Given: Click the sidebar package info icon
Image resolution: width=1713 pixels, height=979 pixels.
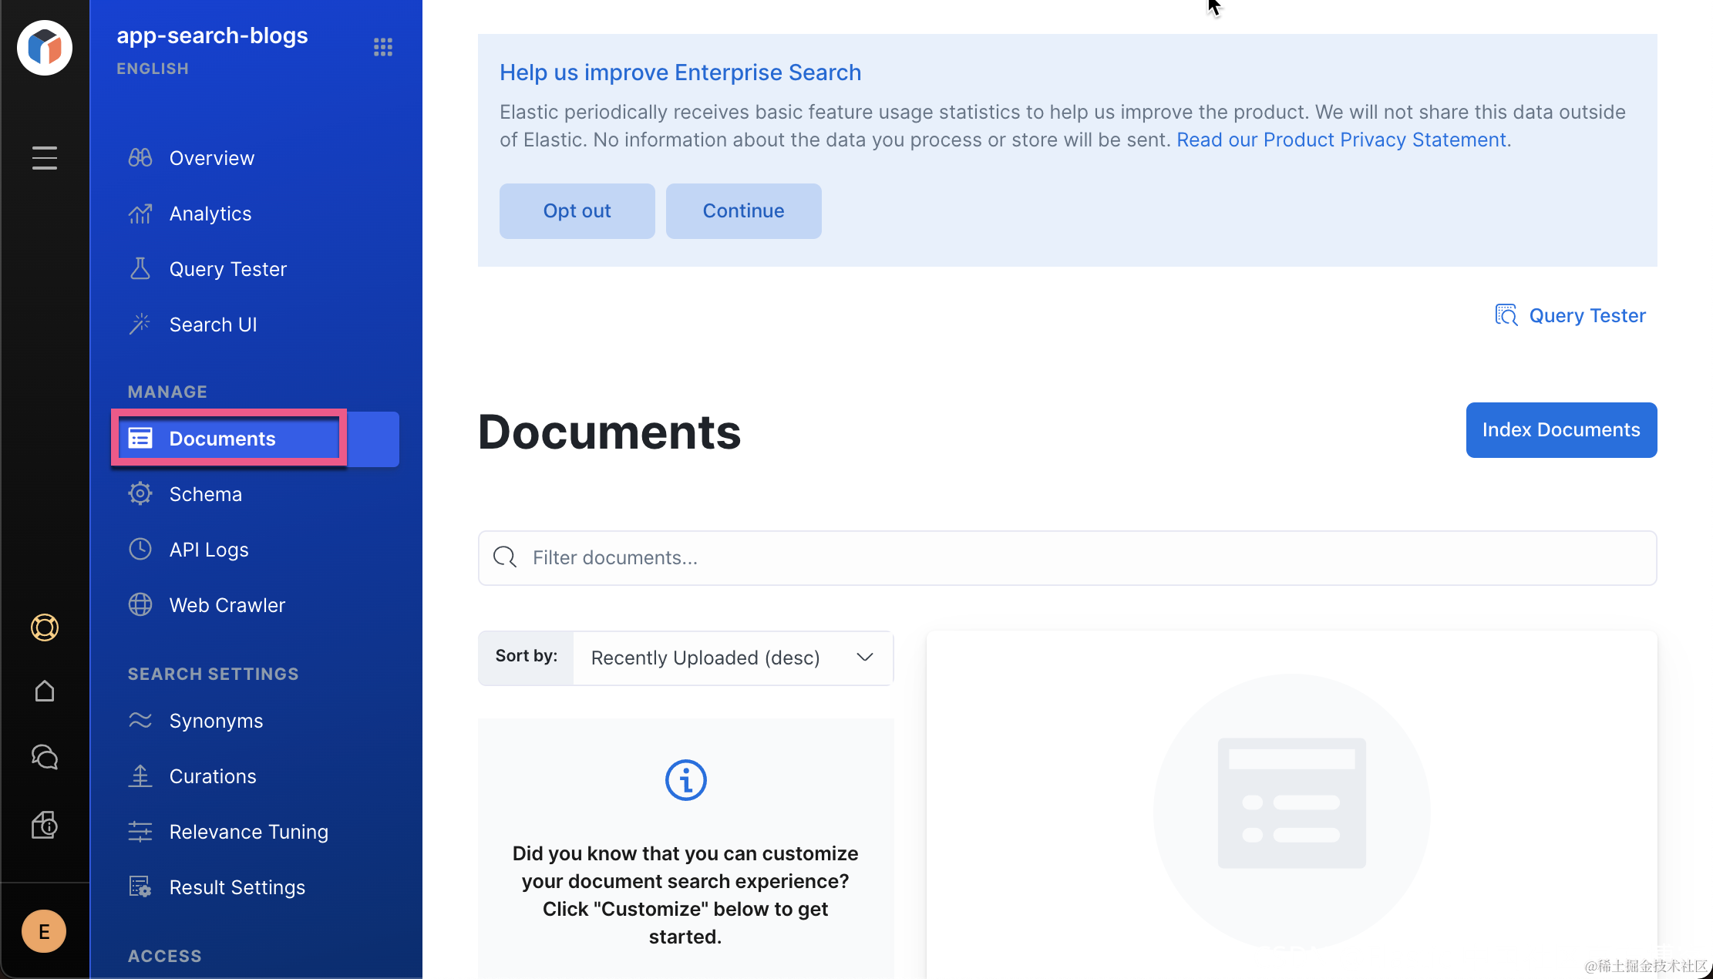Looking at the screenshot, I should [x=45, y=825].
